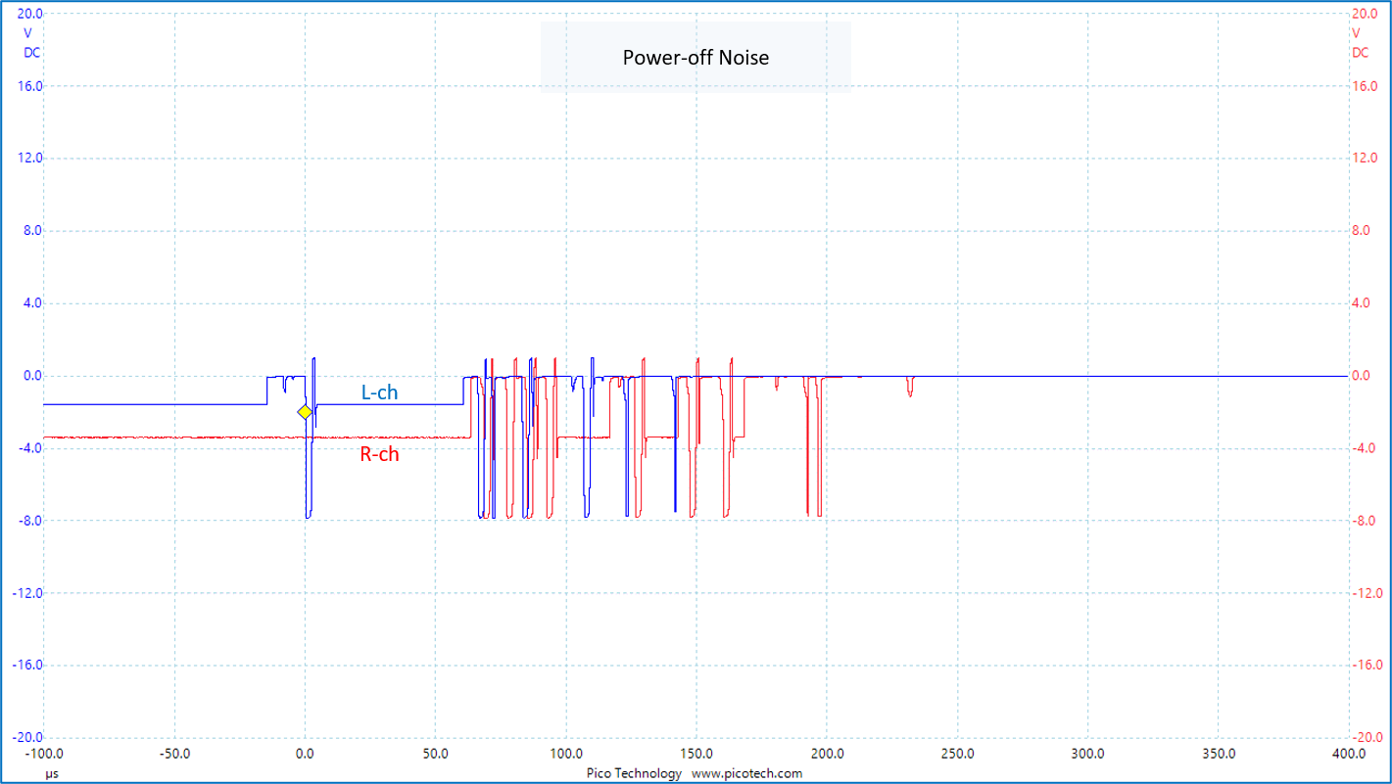Click the blue 4.0 left axis value
Screen dimensions: 1392x784
point(33,303)
